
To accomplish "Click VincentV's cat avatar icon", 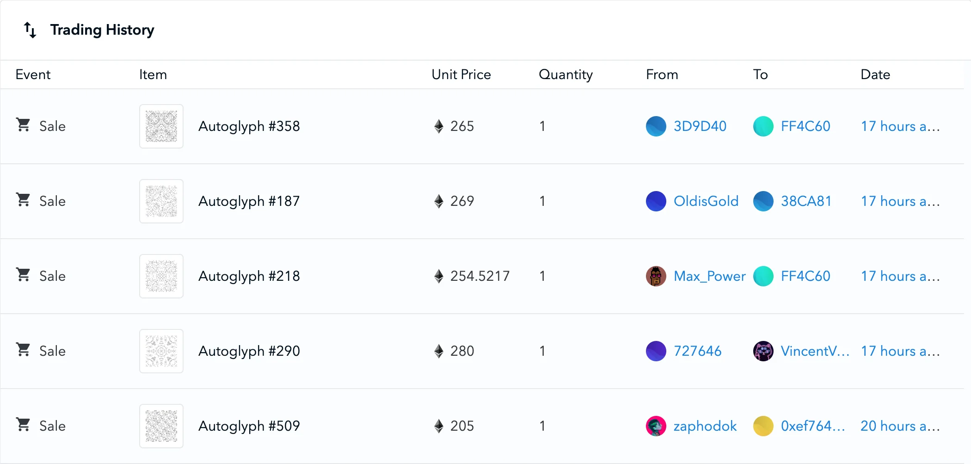I will click(763, 351).
